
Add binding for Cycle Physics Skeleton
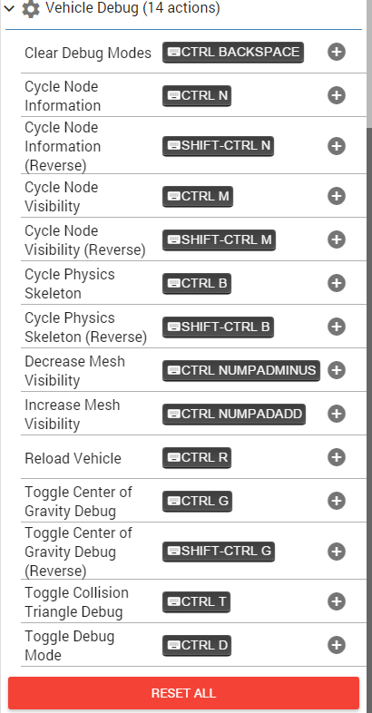(x=337, y=283)
